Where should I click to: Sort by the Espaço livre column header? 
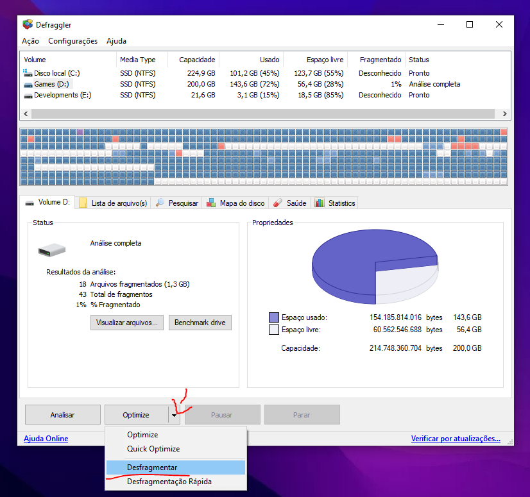click(x=315, y=60)
